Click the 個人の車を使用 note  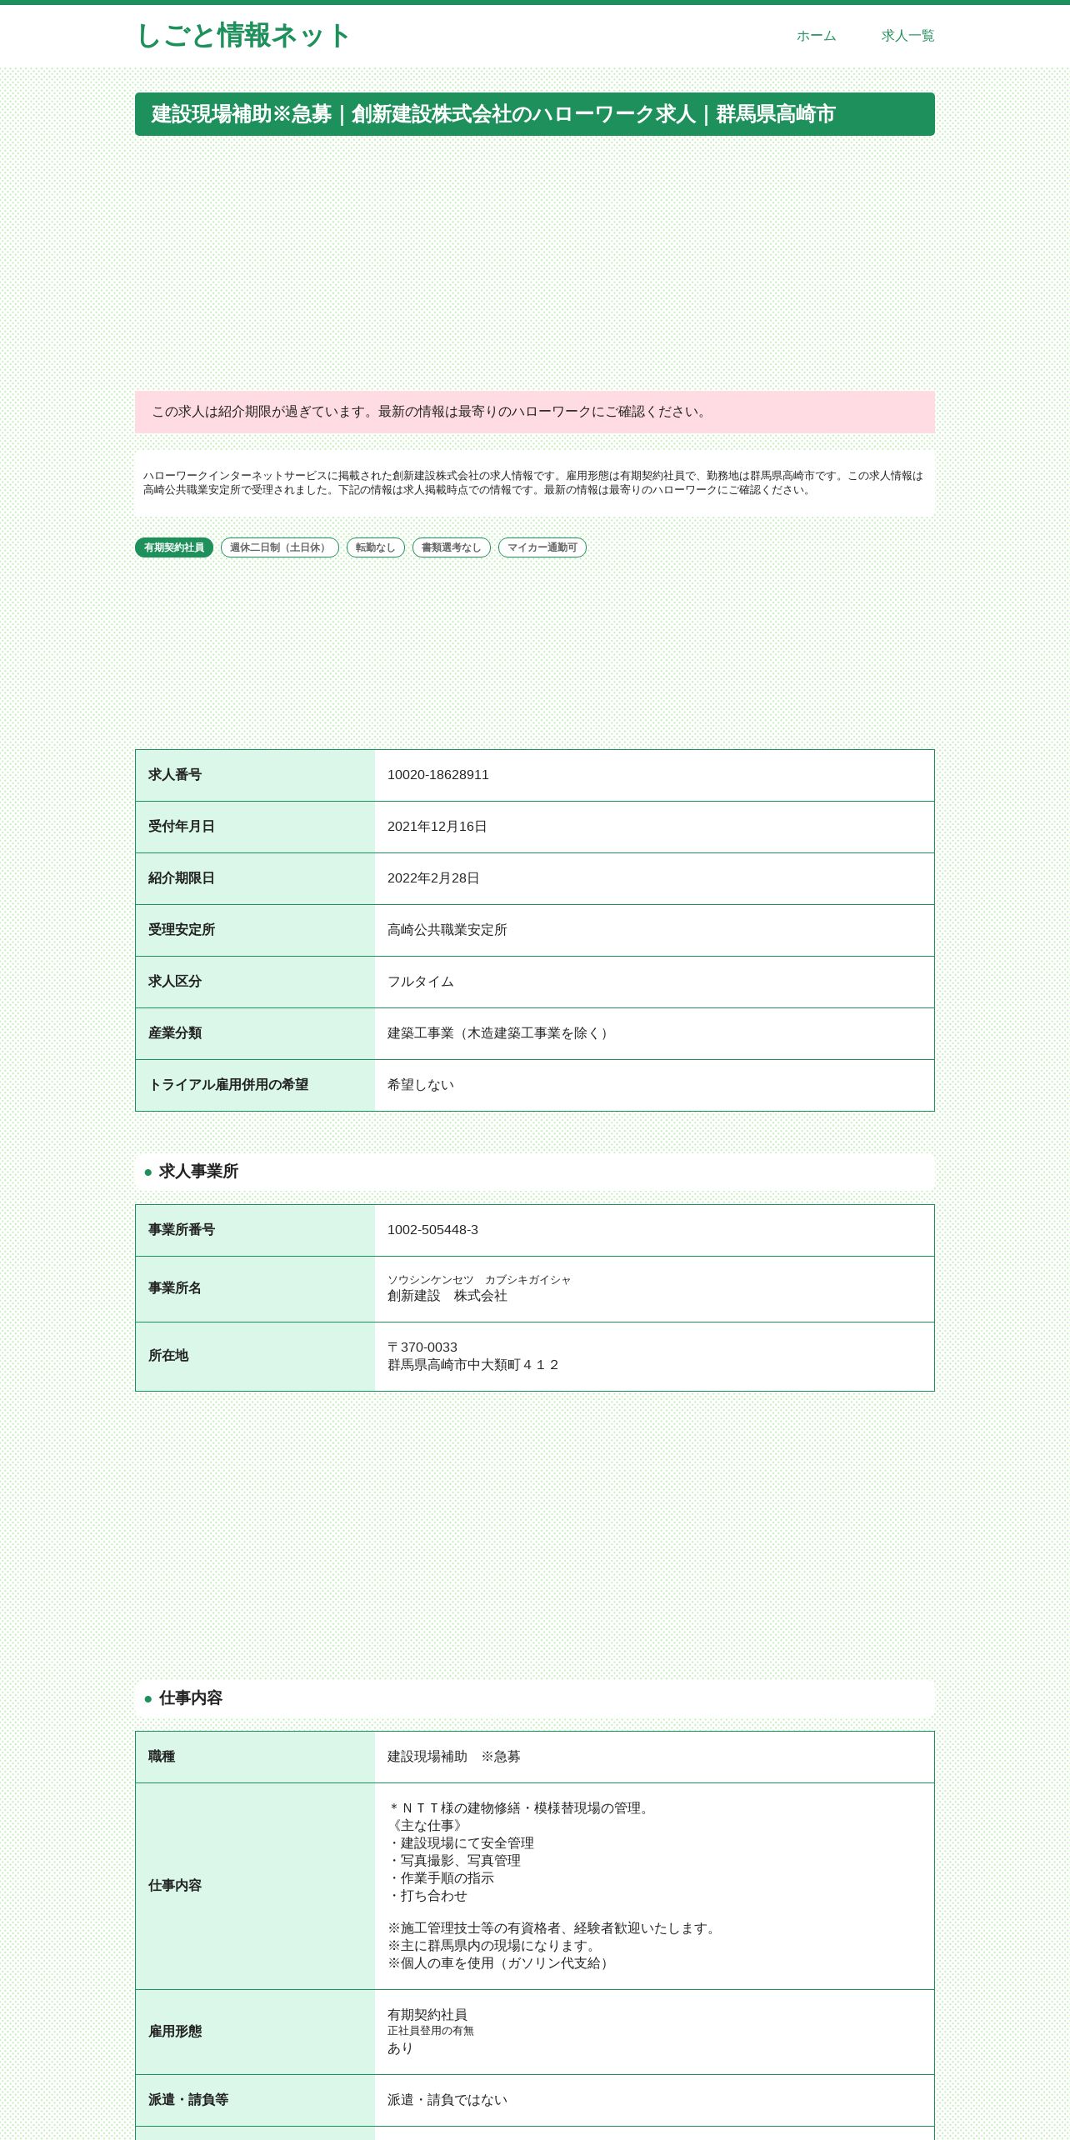pyautogui.click(x=501, y=1963)
